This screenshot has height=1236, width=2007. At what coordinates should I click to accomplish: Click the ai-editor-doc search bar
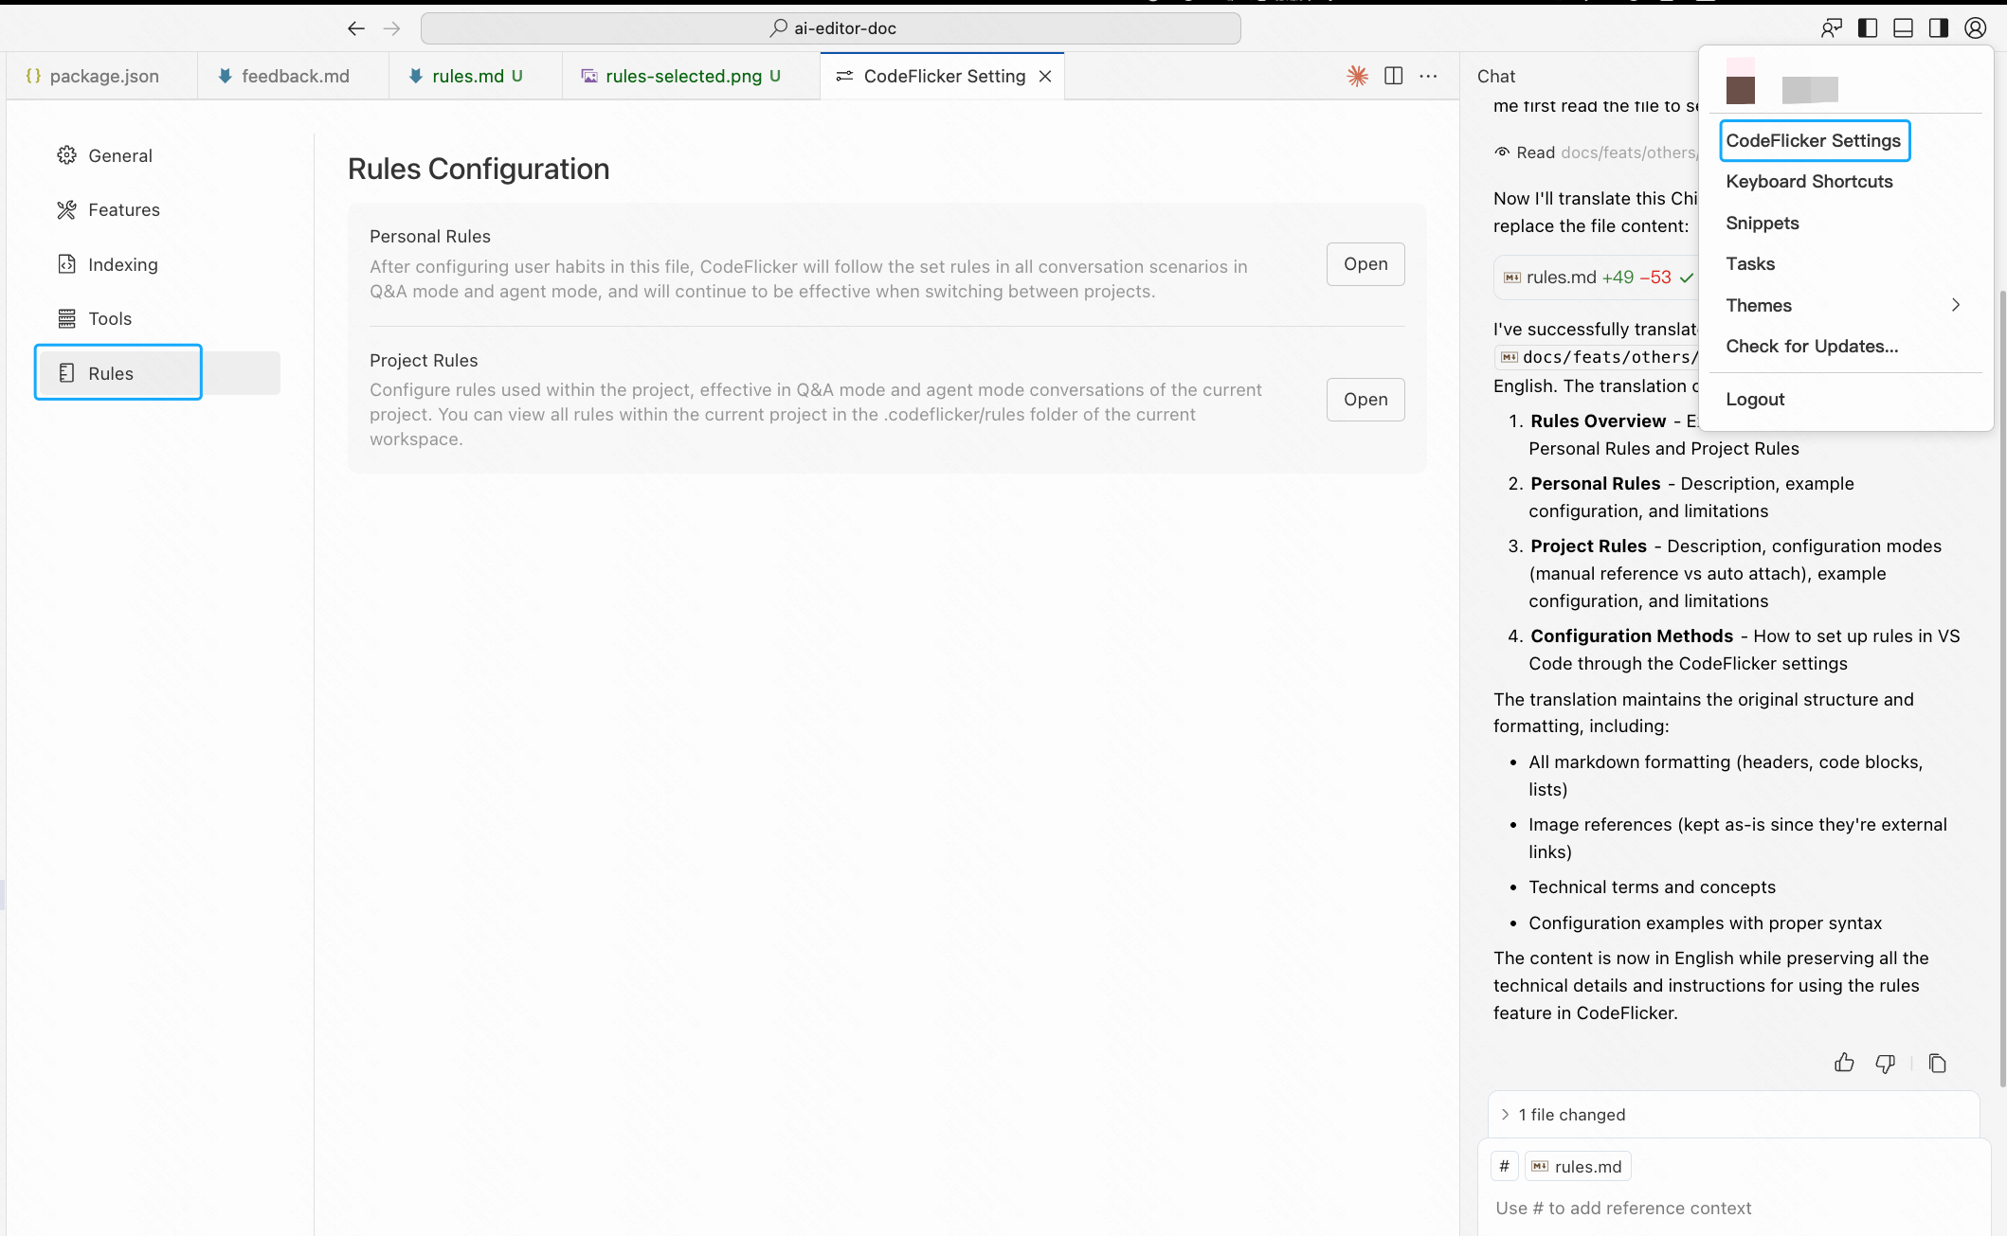[831, 28]
